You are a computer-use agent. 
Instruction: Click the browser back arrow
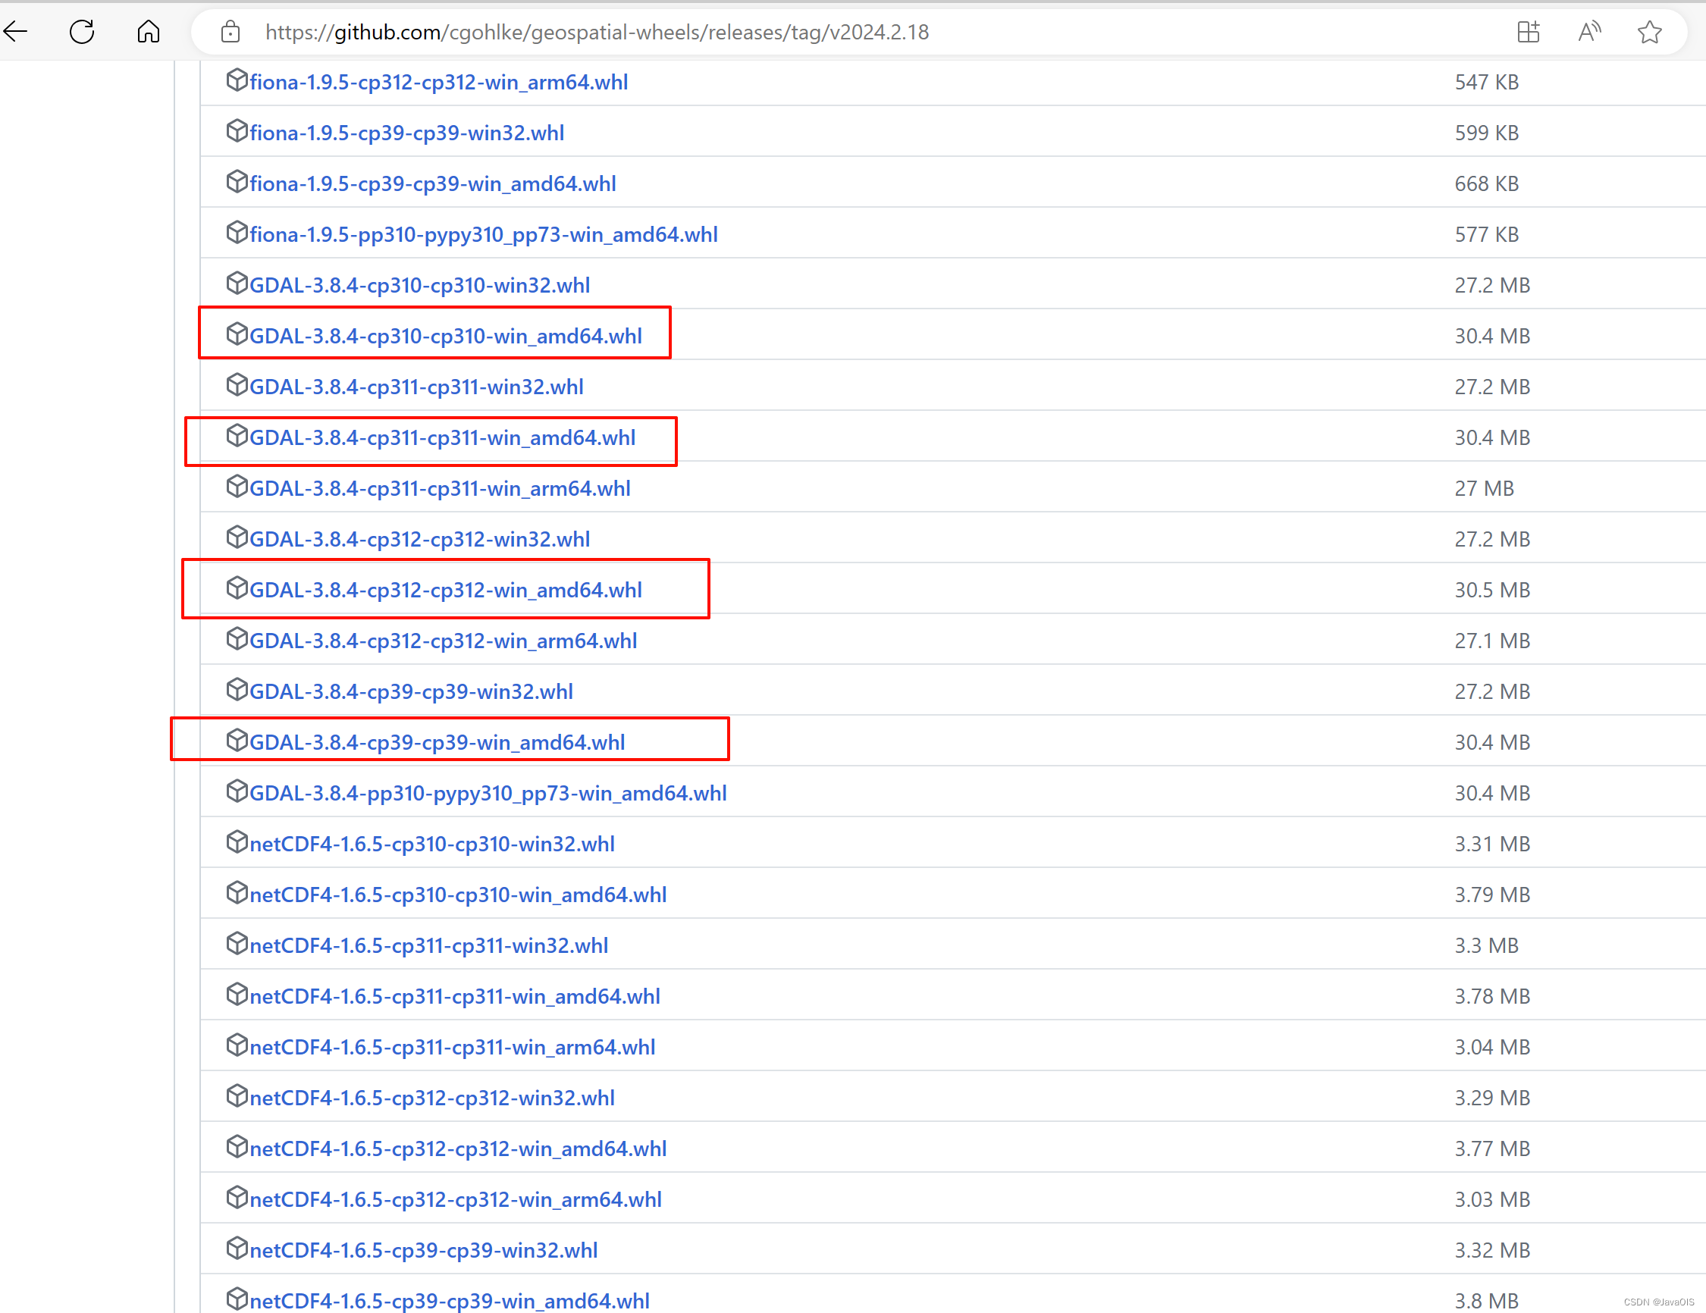(x=16, y=32)
